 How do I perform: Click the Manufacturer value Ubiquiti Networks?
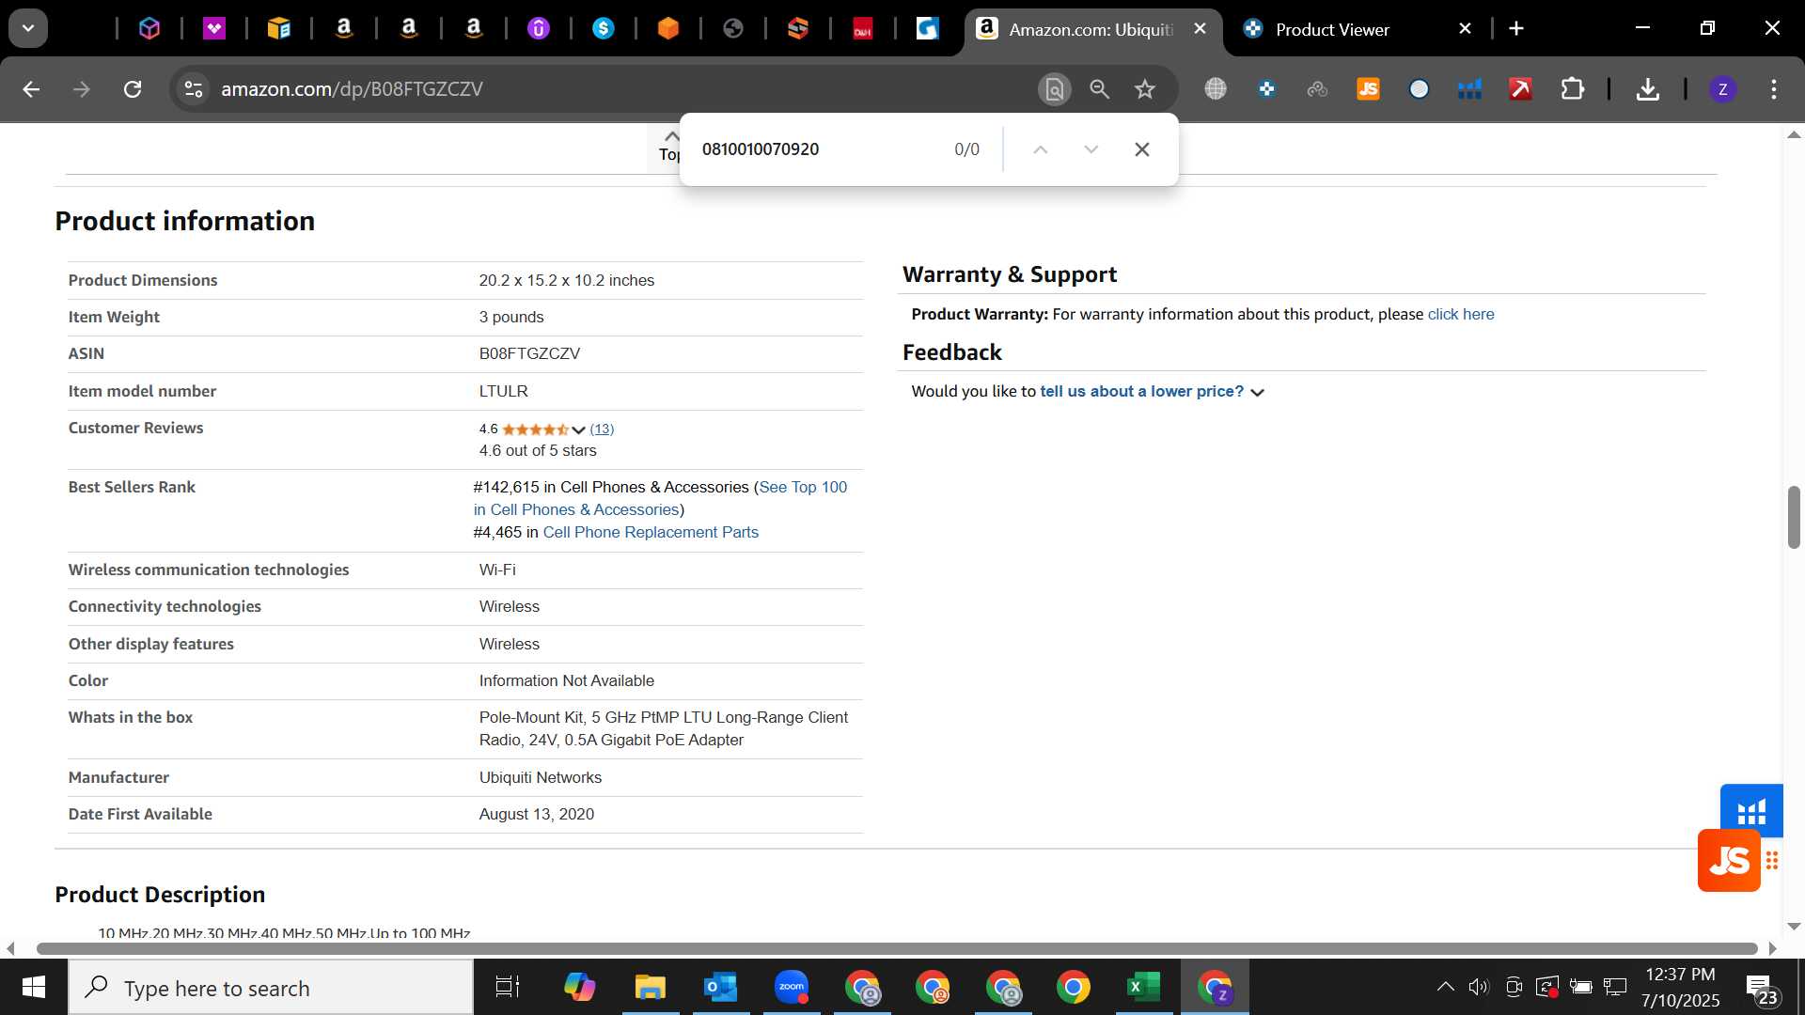(x=541, y=778)
